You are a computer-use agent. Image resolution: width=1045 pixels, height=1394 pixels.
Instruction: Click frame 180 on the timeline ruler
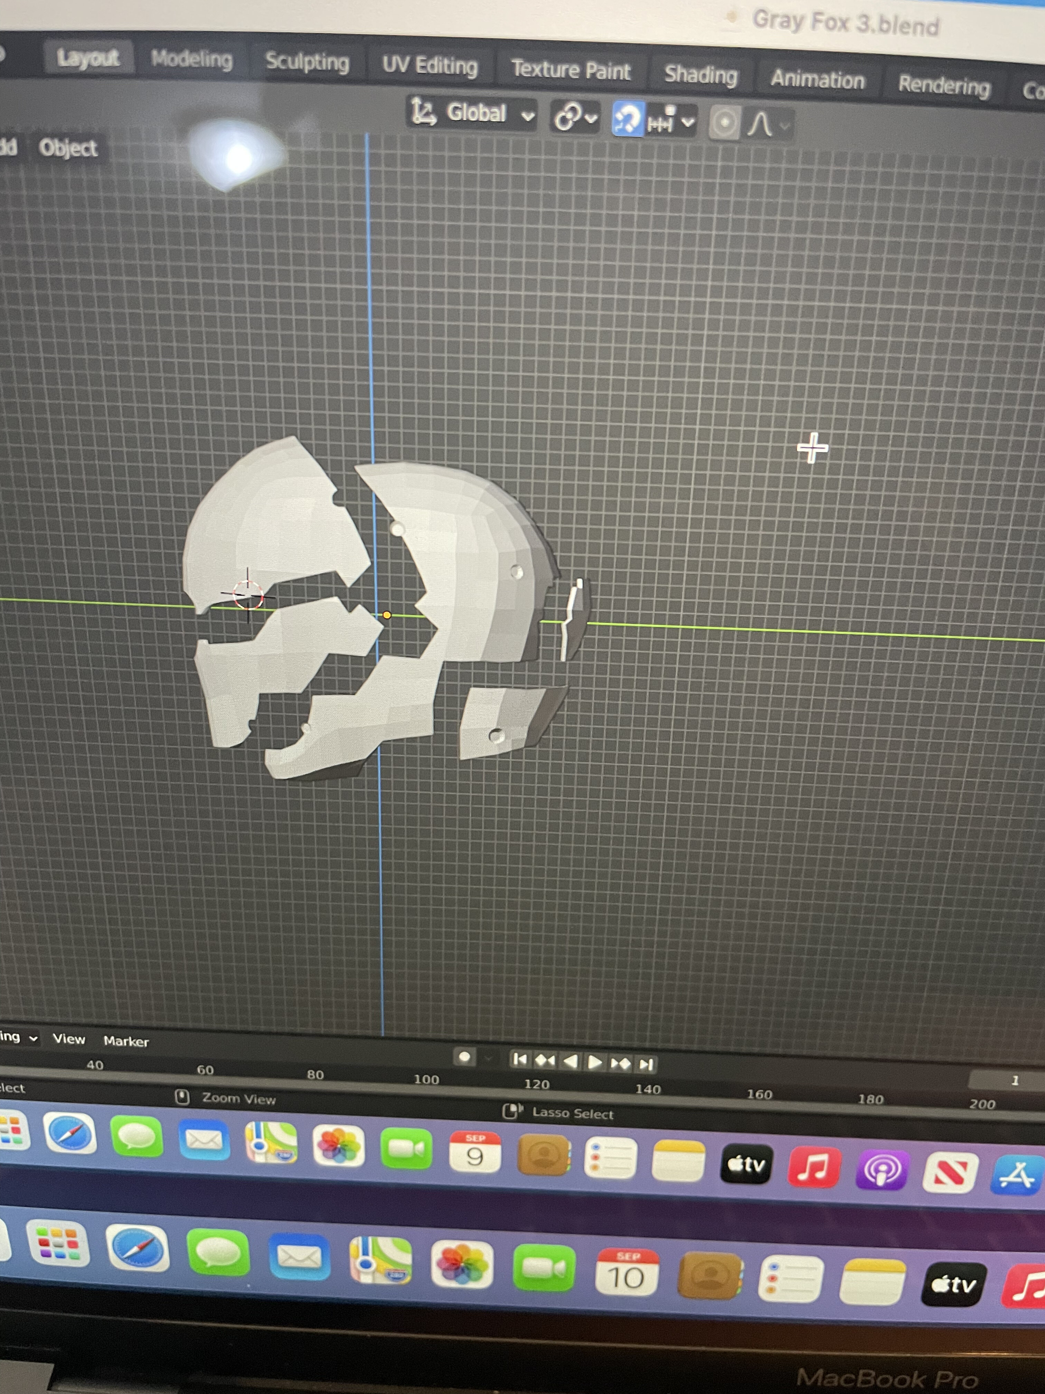point(870,1099)
